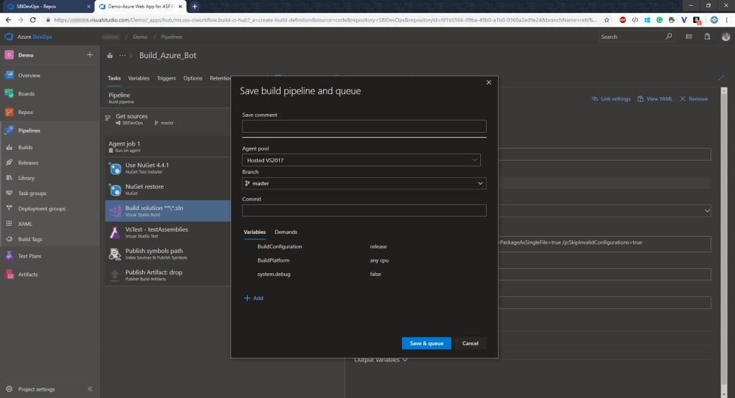Open the Branch master dropdown
Screen dimensions: 735x398
click(364, 184)
